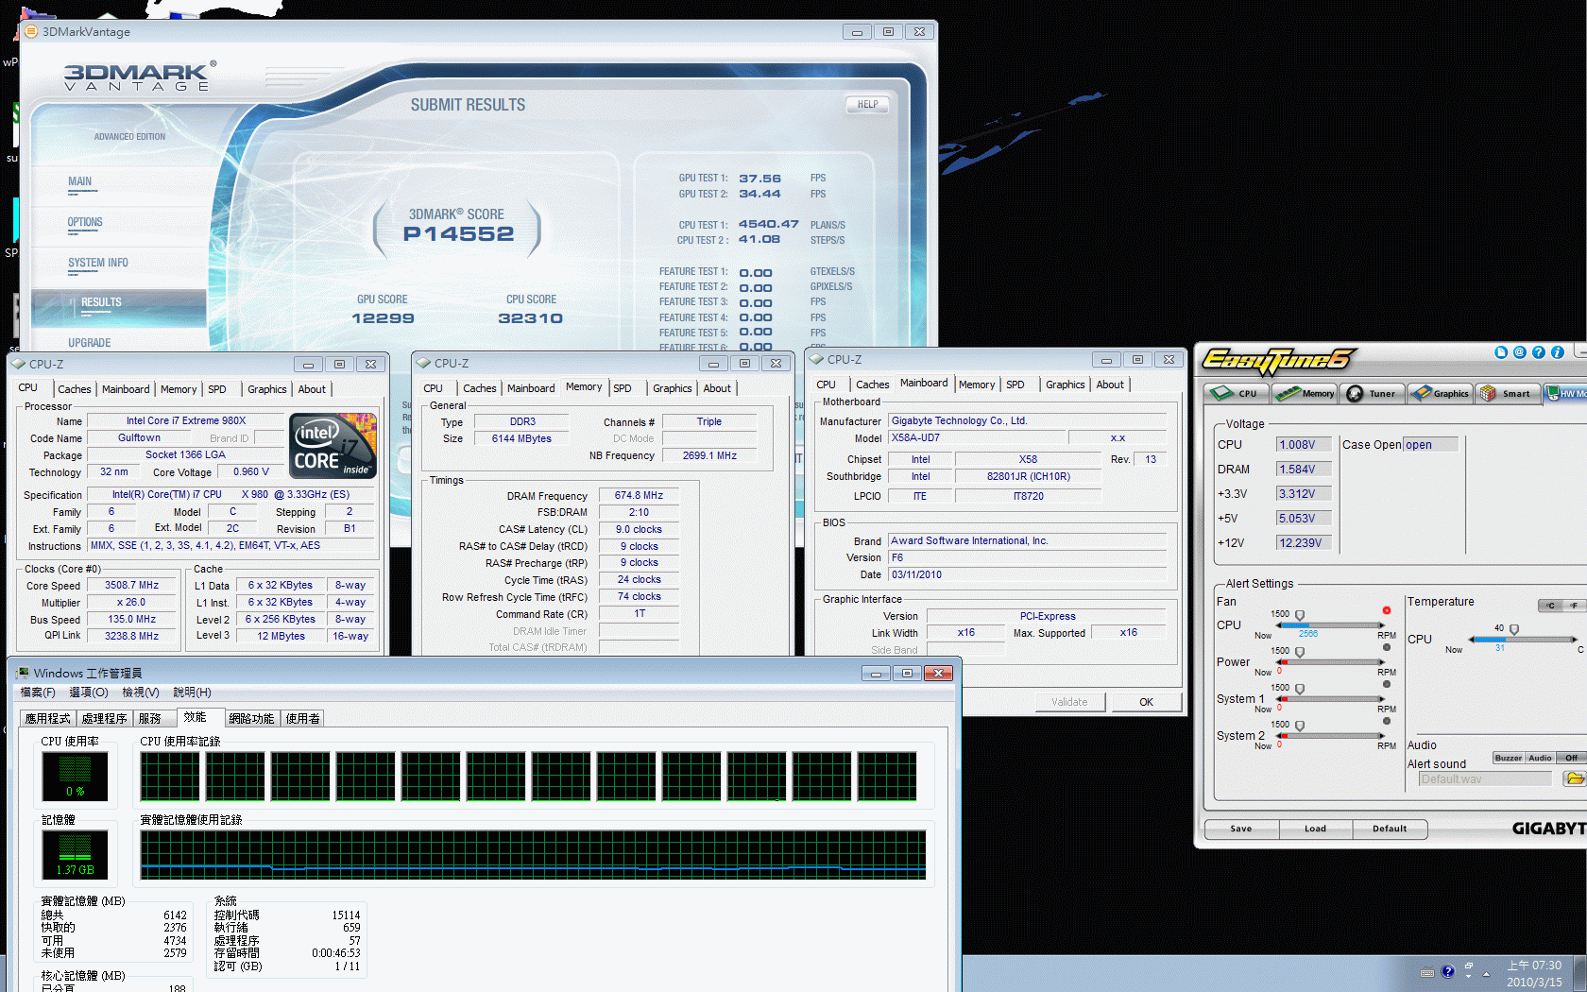Click the keyboard IME icon in the tray

tap(1427, 972)
